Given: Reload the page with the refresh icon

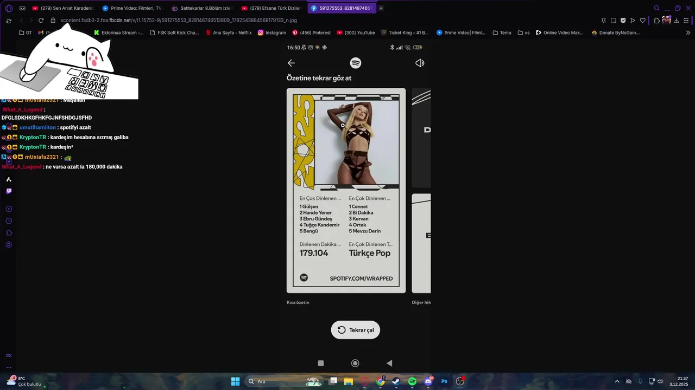Looking at the screenshot, I should pyautogui.click(x=41, y=21).
